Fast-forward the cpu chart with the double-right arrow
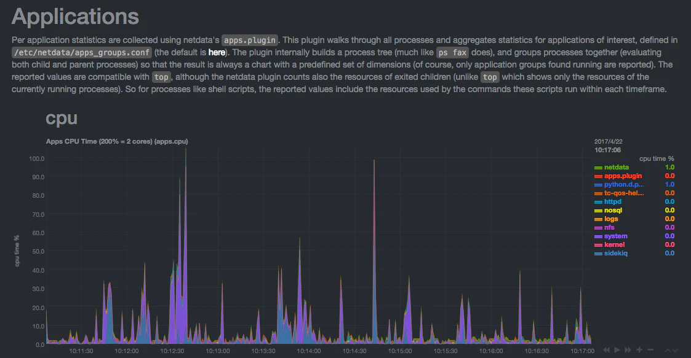 click(x=628, y=349)
